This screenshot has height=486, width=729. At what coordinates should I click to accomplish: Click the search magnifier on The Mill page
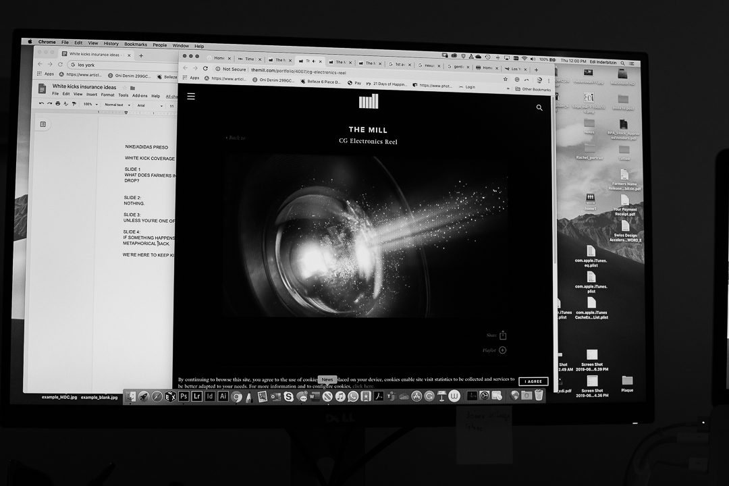[x=539, y=107]
